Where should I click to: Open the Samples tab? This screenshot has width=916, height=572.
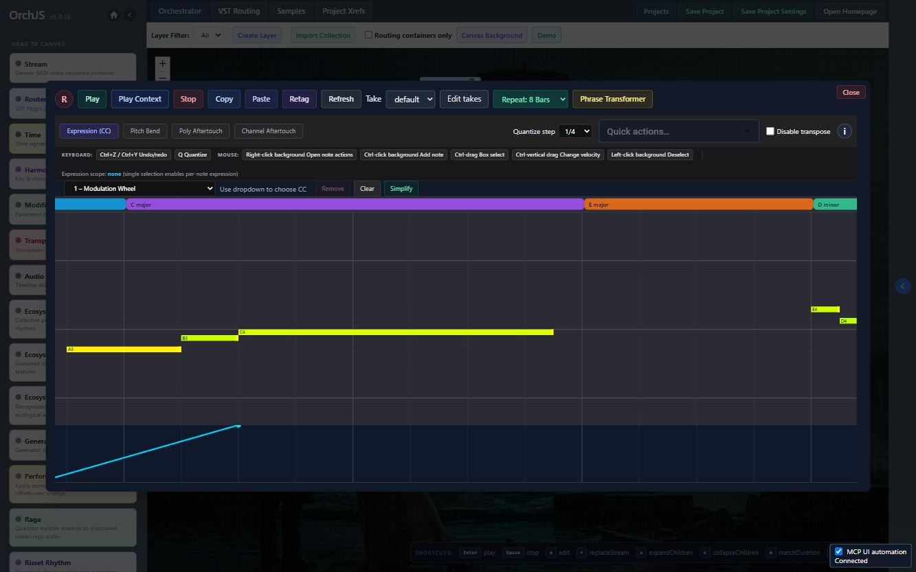[x=291, y=11]
